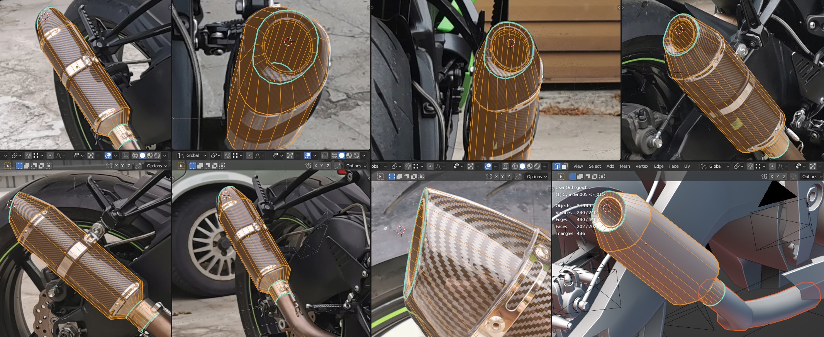The width and height of the screenshot is (824, 337).
Task: Choose extend-selection mode in rightmost lower viewport
Action: click(580, 177)
